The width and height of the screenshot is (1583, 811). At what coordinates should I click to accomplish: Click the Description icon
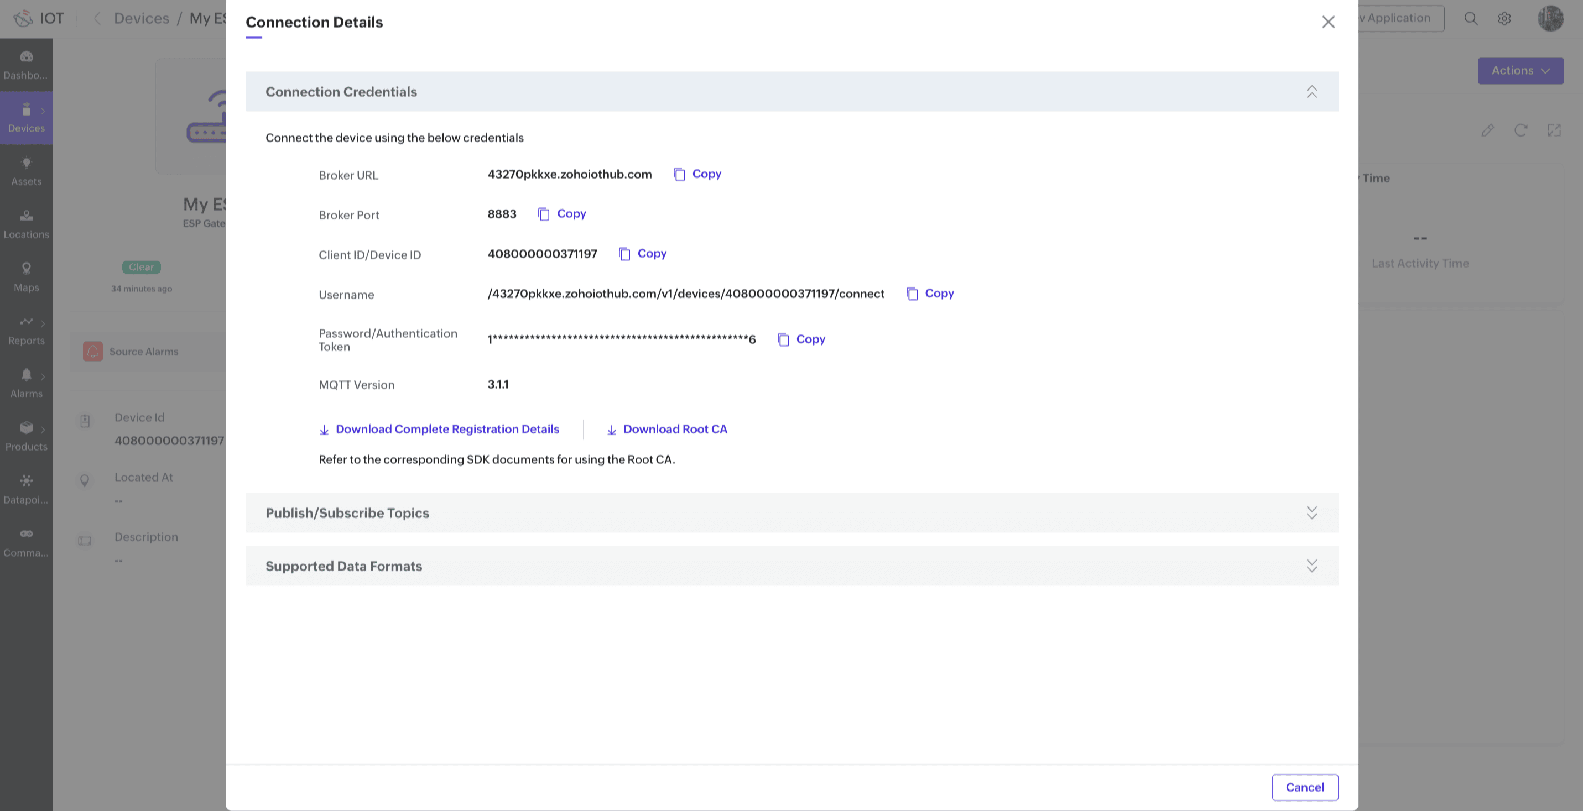tap(85, 541)
